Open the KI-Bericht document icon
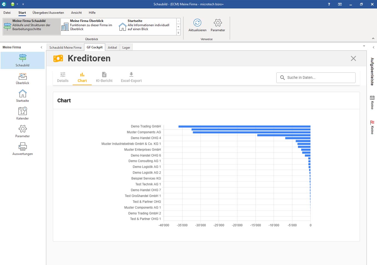377x265 pixels. pos(104,75)
